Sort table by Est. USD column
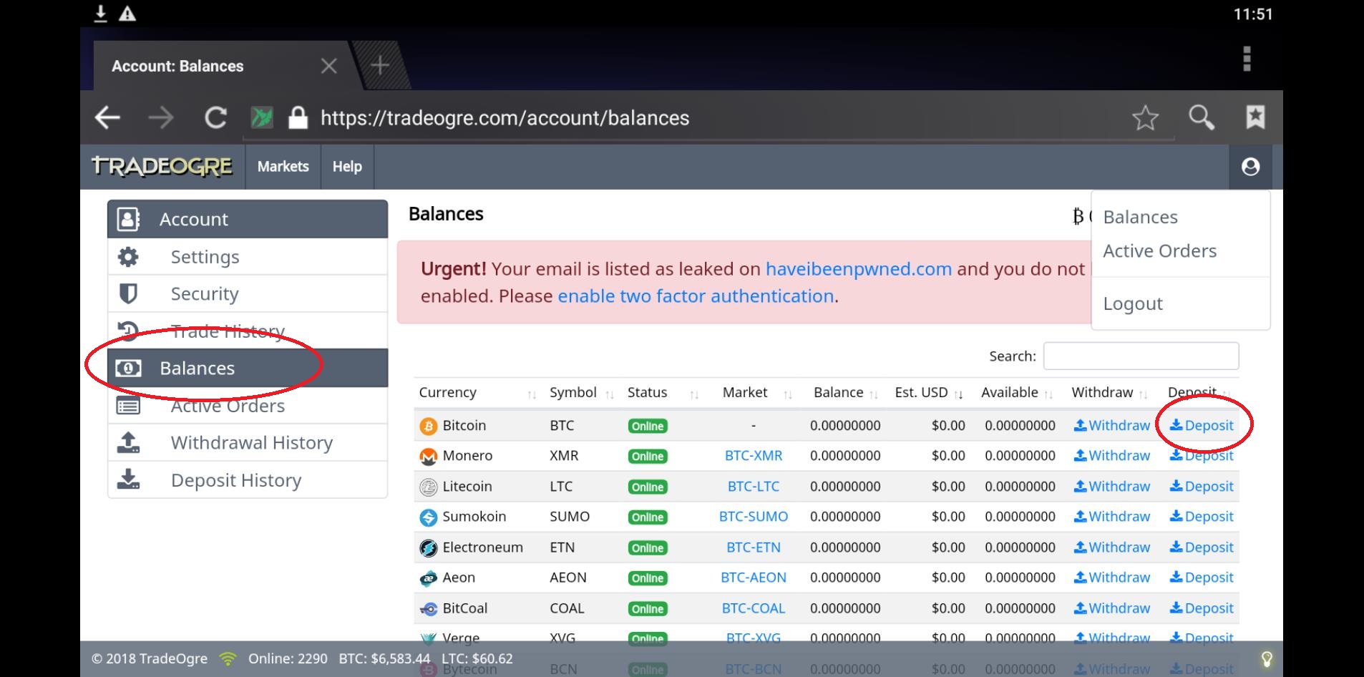The width and height of the screenshot is (1364, 677). (x=921, y=393)
